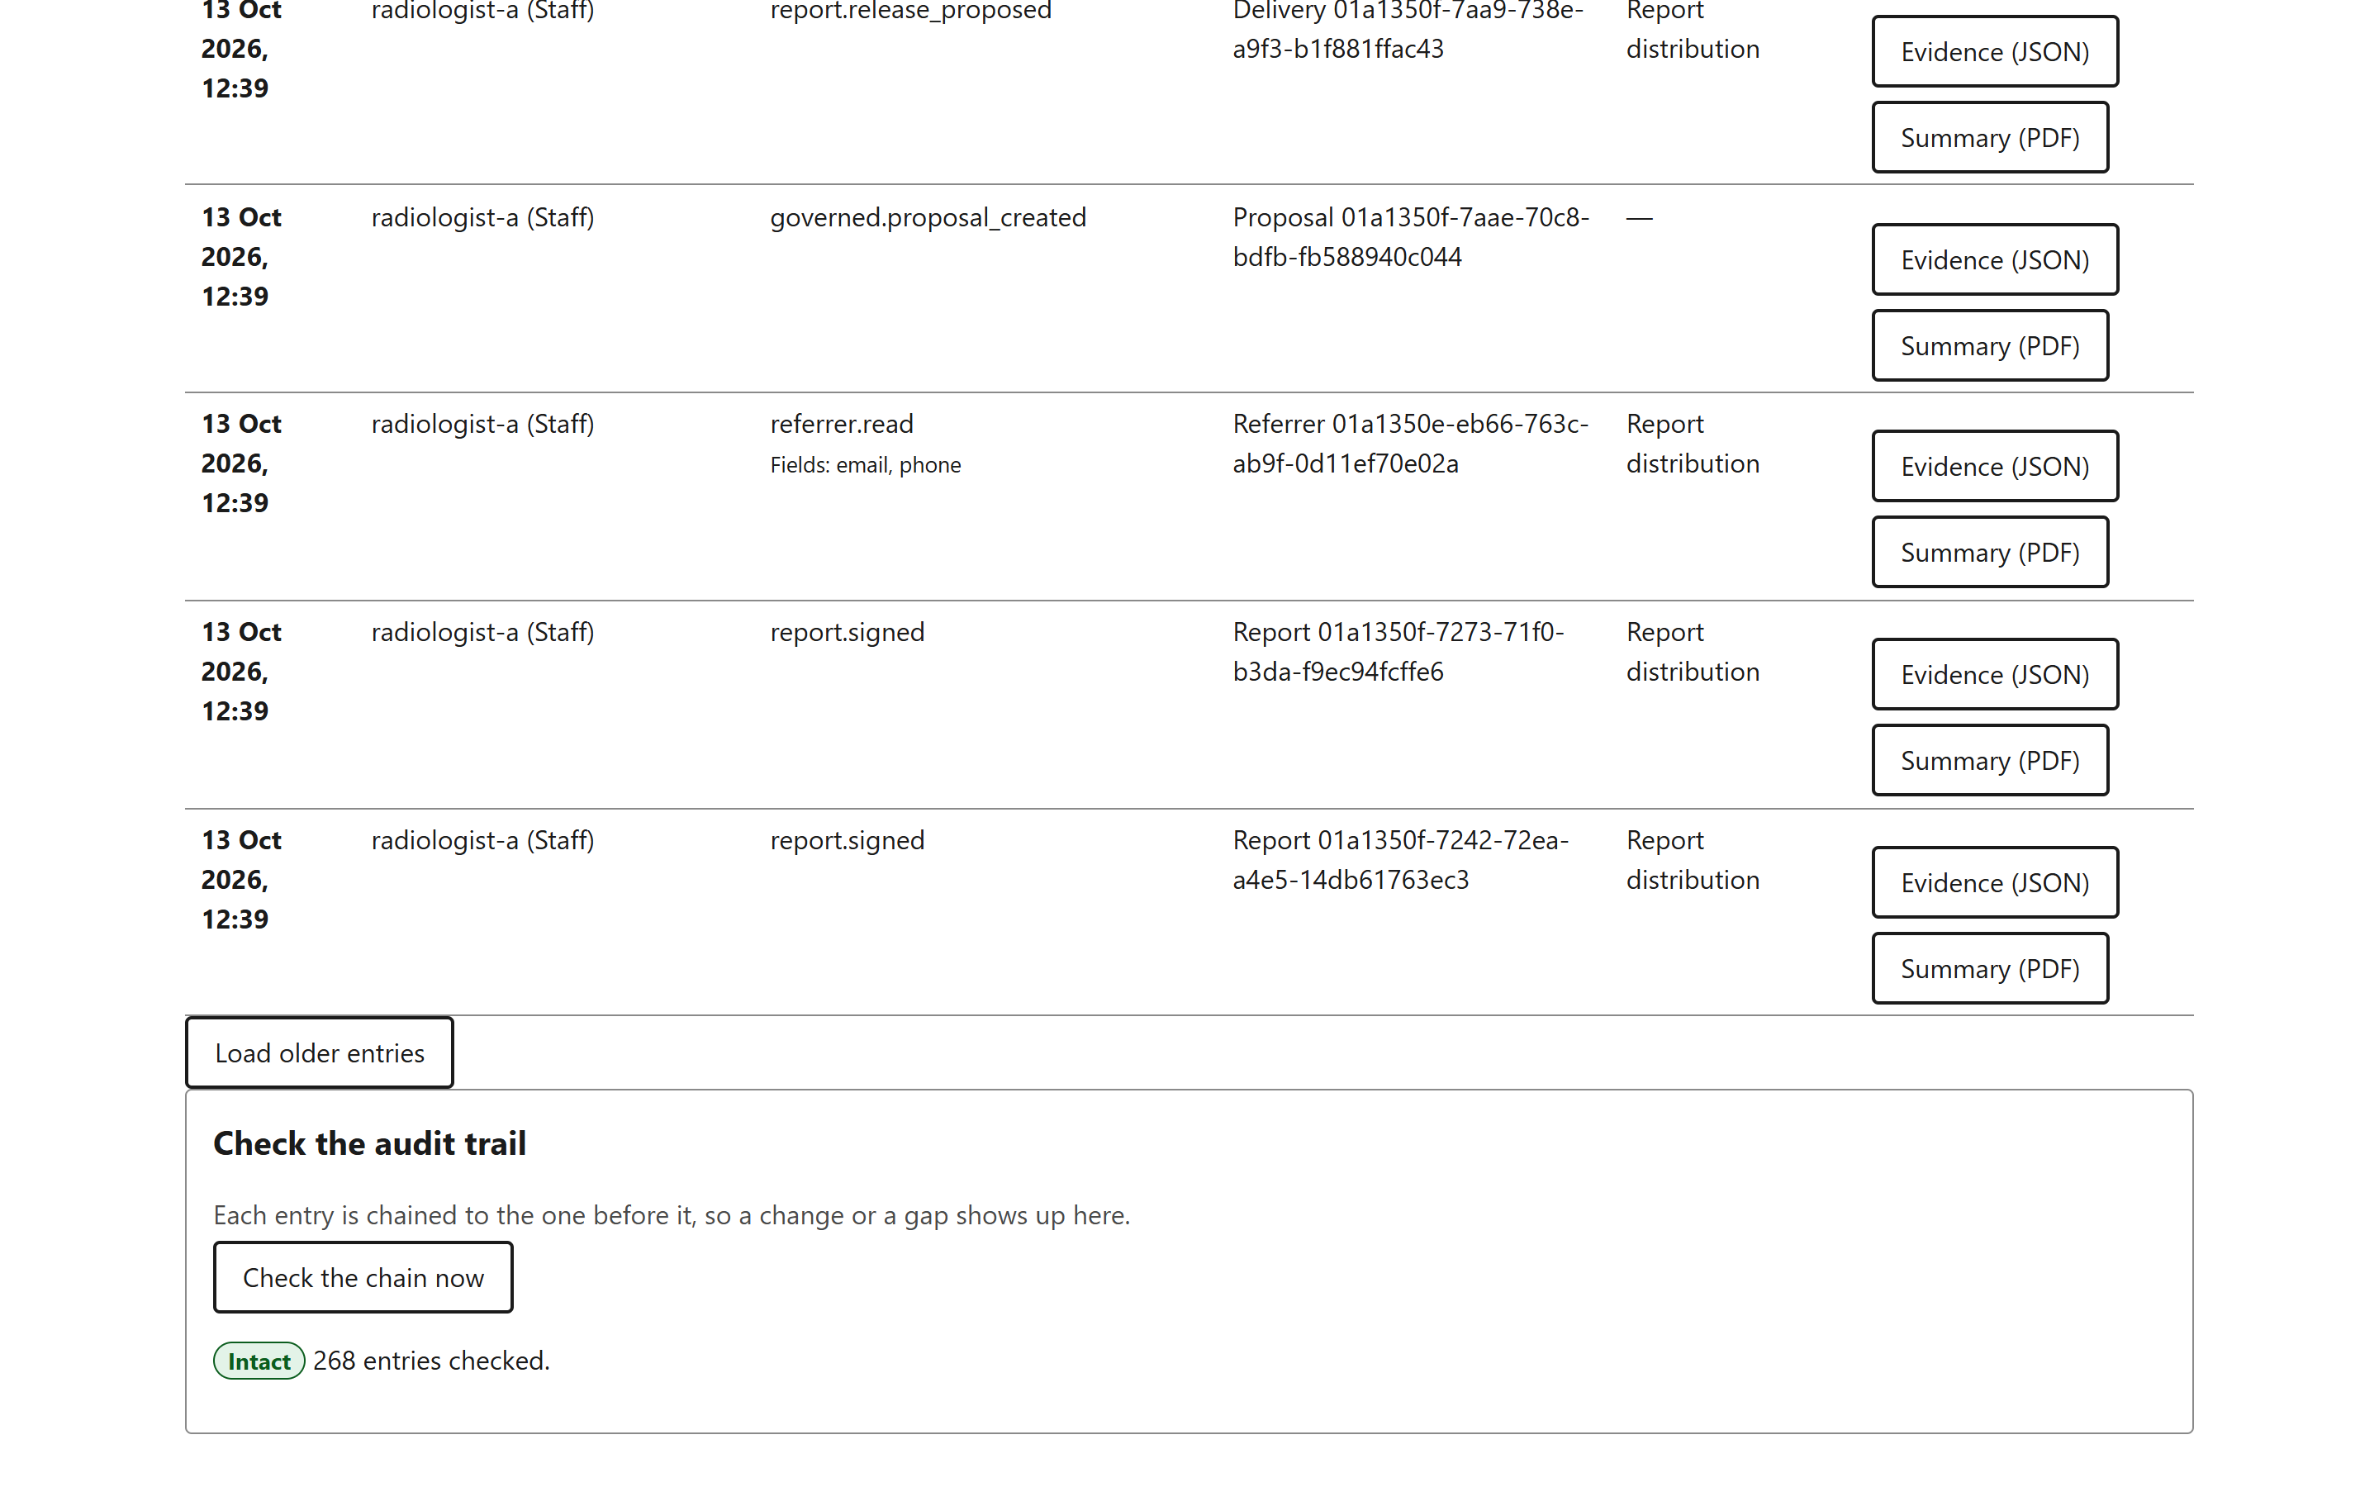Load older entries in the audit log
This screenshot has height=1487, width=2379.
(x=320, y=1052)
